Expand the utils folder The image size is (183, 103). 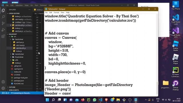[x=11, y=60]
